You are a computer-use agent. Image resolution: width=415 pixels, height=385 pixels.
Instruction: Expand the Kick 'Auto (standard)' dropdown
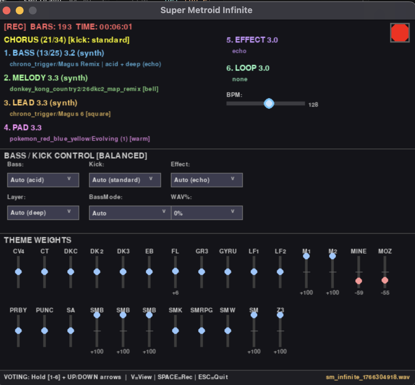pyautogui.click(x=125, y=180)
